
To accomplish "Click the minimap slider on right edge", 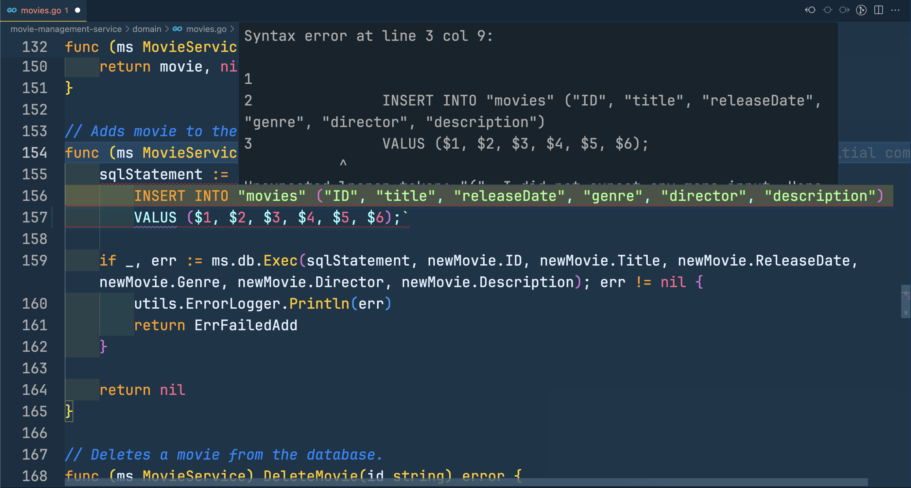I will point(905,301).
